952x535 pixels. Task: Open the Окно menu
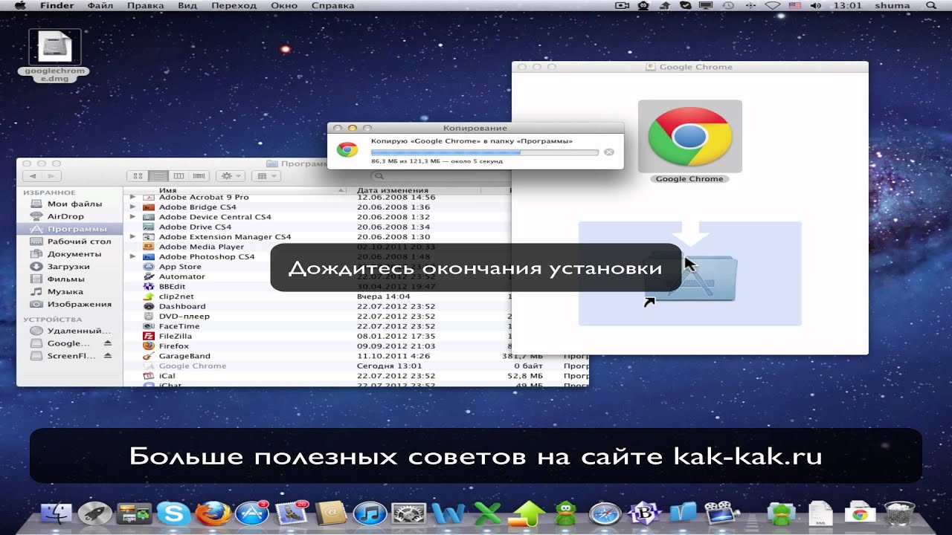tap(284, 6)
